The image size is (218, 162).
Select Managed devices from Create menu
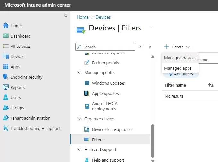180,58
